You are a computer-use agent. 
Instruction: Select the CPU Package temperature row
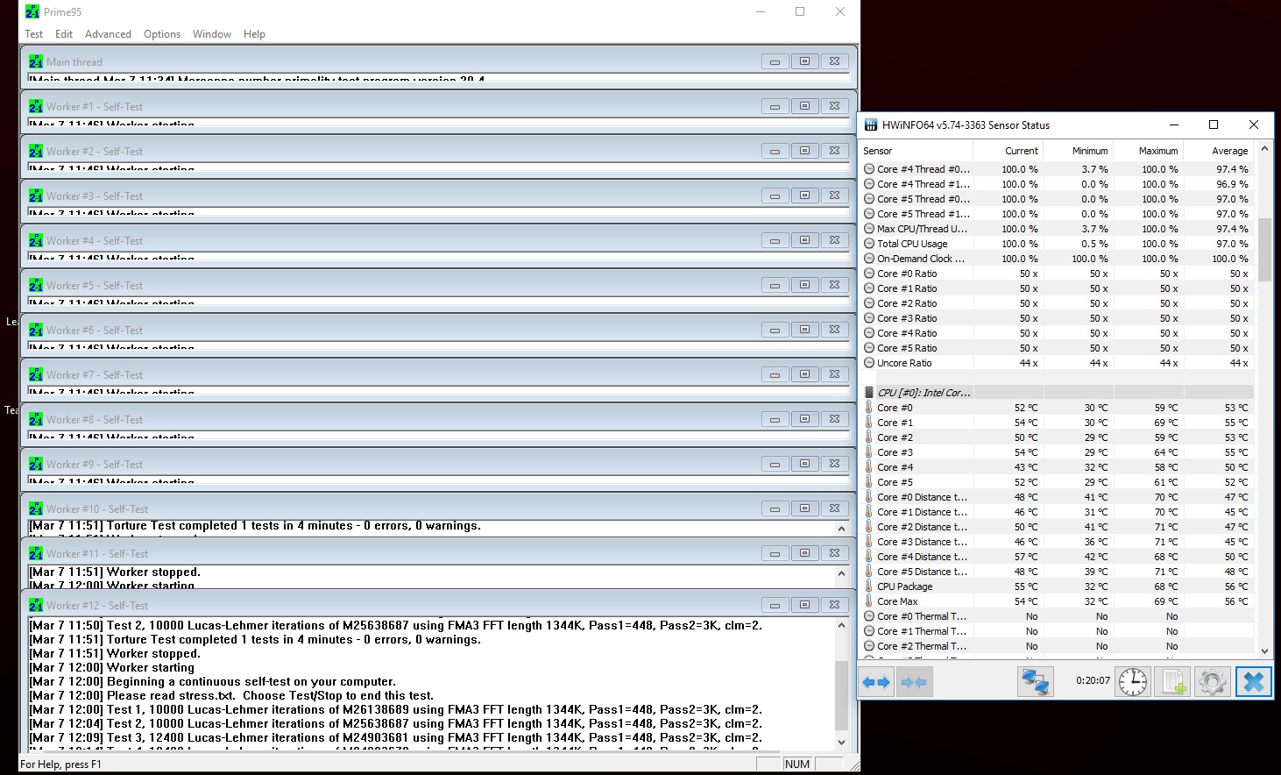[1056, 587]
